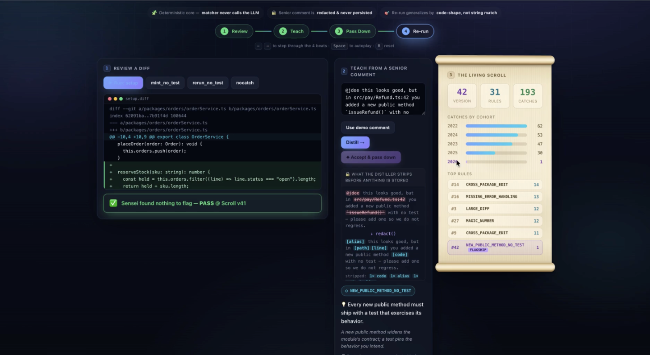The image size is (650, 355).
Task: Go to step 1 Review
Action: pyautogui.click(x=234, y=31)
